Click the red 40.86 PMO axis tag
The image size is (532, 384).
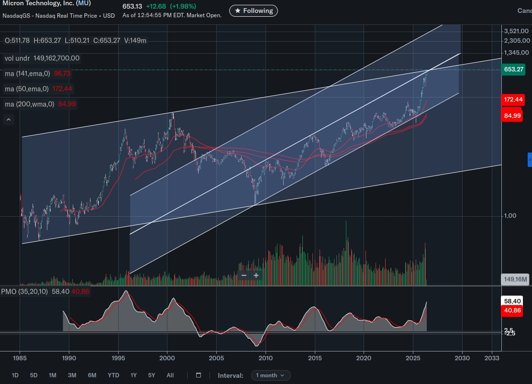click(512, 310)
